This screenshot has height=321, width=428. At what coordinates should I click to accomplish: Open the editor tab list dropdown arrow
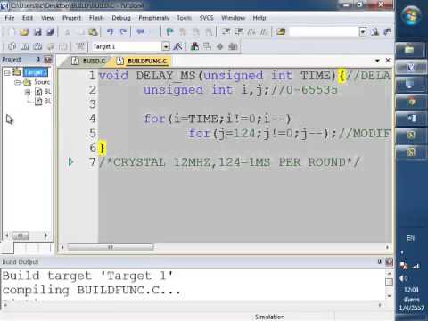click(377, 61)
